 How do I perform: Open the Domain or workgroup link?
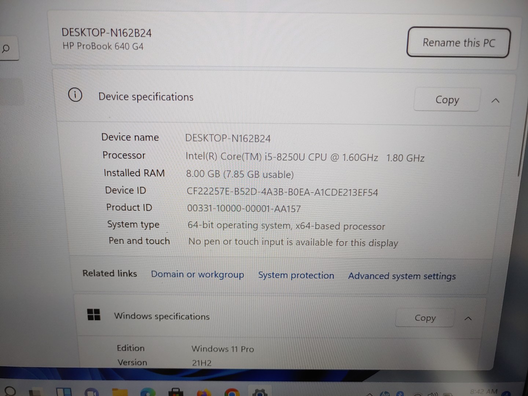click(197, 274)
